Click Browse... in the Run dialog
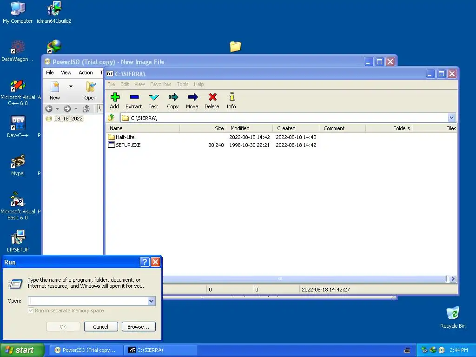Screen dimensions: 476x357 click(x=139, y=327)
